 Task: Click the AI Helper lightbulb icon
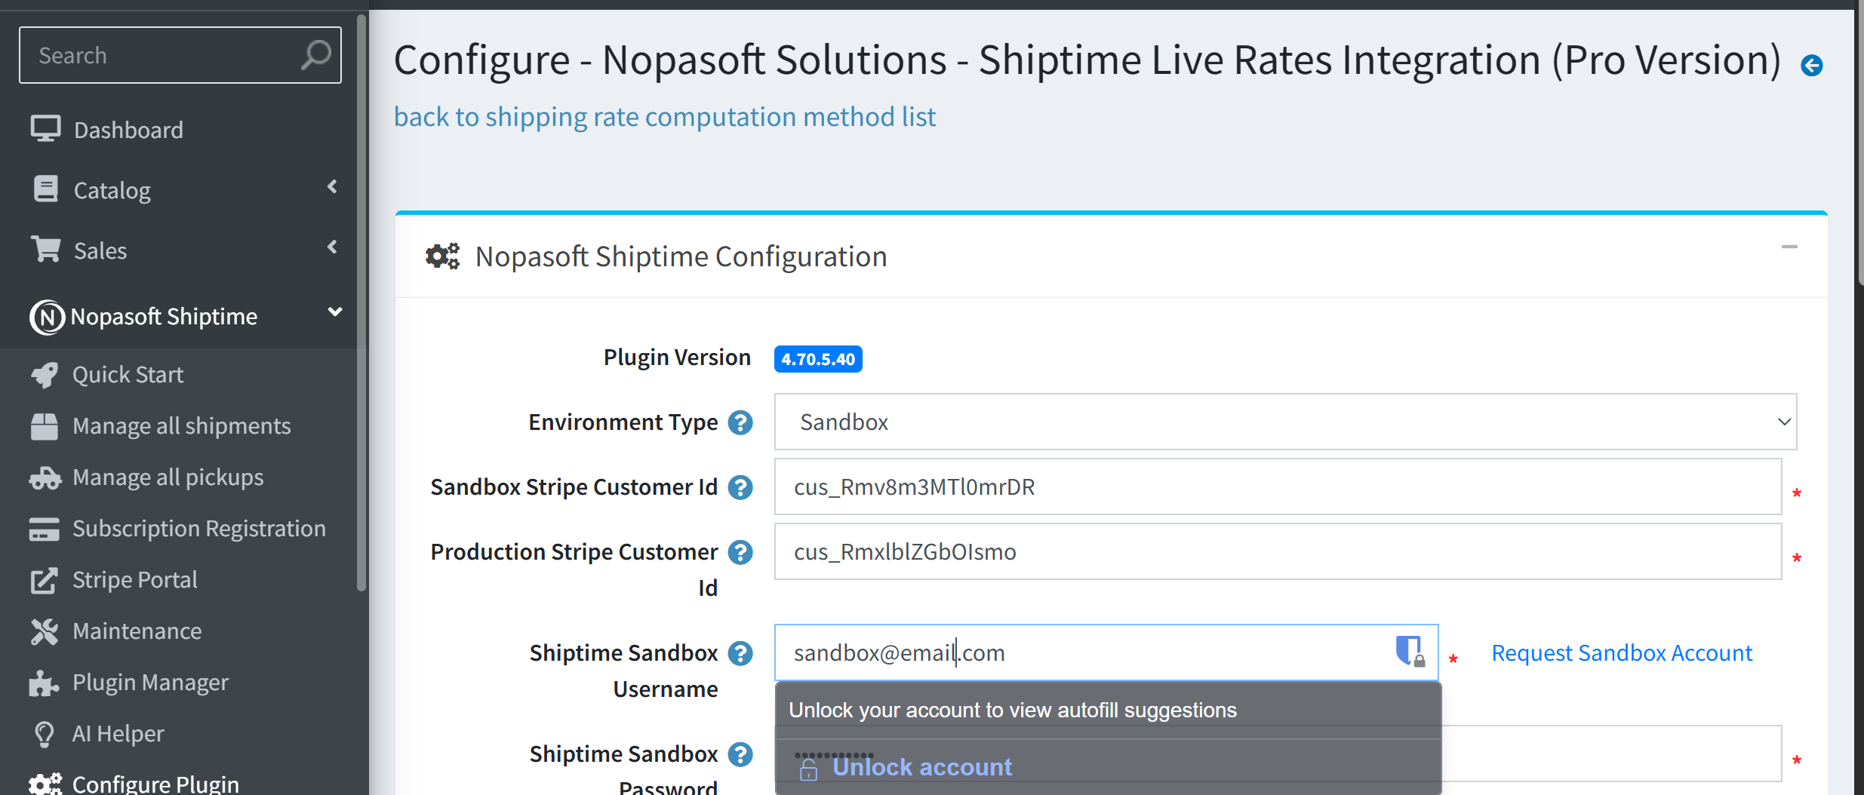pos(45,734)
